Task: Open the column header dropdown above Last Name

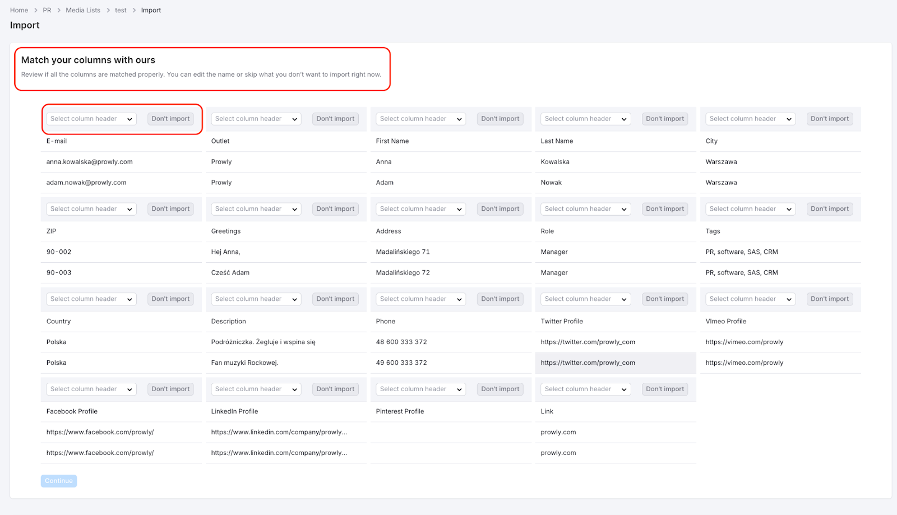Action: pyautogui.click(x=585, y=119)
